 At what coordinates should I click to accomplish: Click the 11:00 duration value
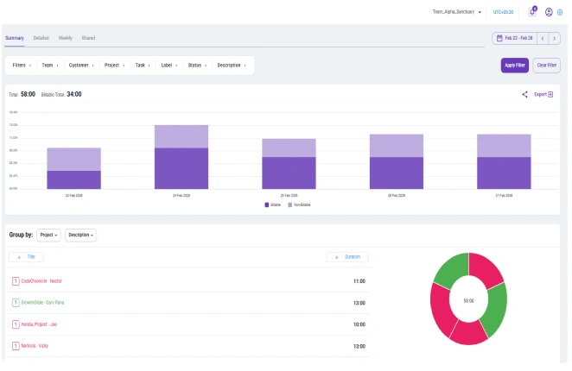tap(359, 281)
